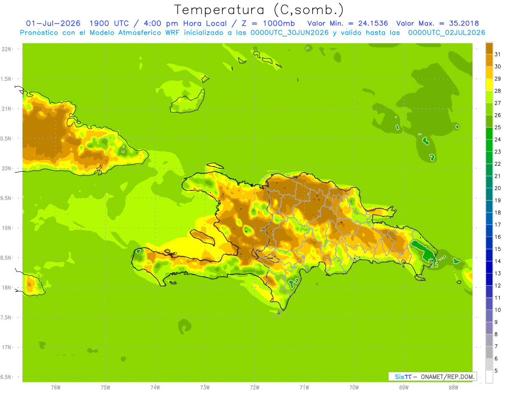Select the date text '01-Jul-2026'
The image size is (509, 393).
[x=53, y=23]
